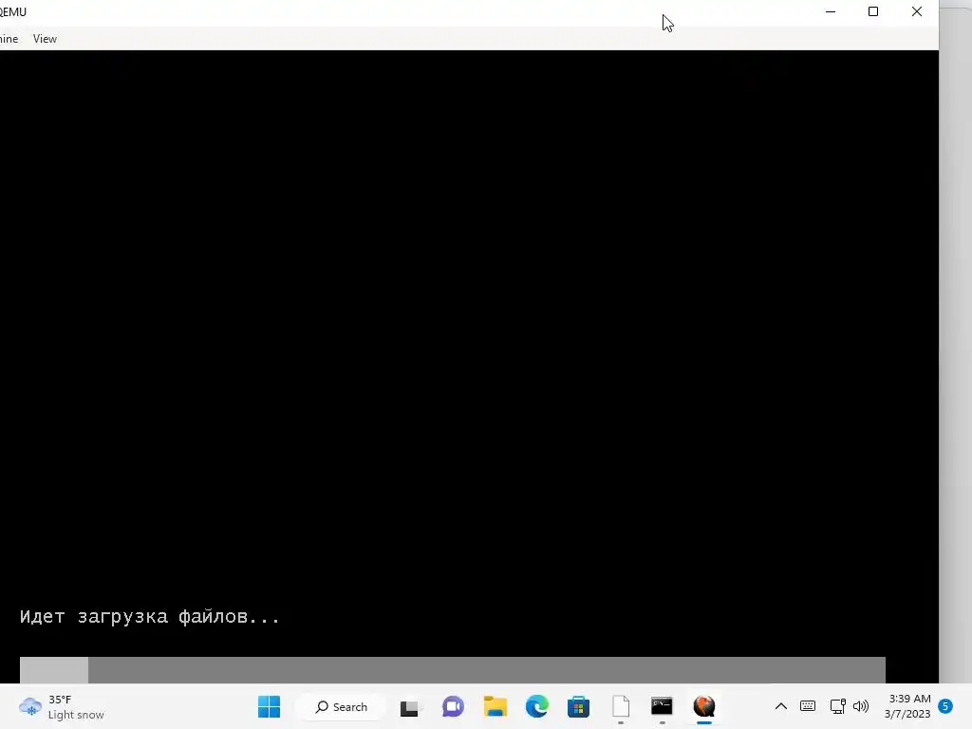
Task: Open the taskbar Search box
Action: (342, 706)
